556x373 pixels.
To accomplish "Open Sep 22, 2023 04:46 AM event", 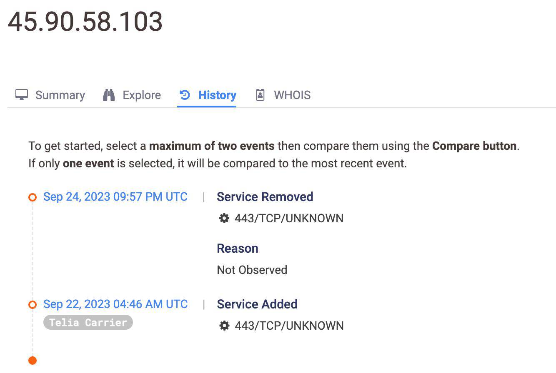I will coord(115,304).
